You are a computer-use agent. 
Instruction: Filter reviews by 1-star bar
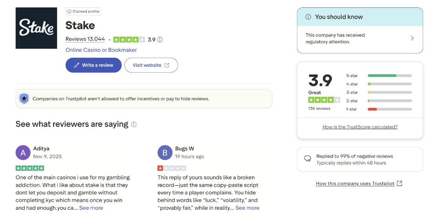coord(390,109)
